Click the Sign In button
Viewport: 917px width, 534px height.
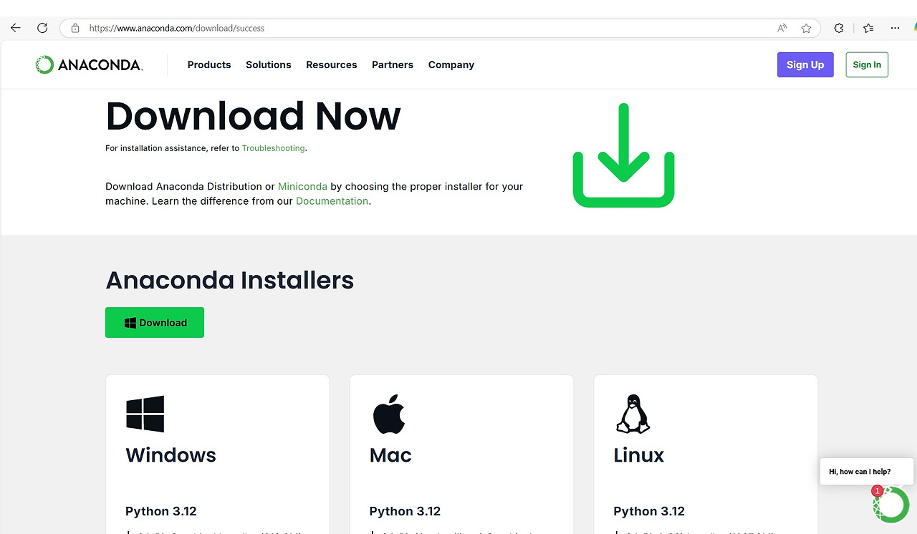(x=867, y=64)
